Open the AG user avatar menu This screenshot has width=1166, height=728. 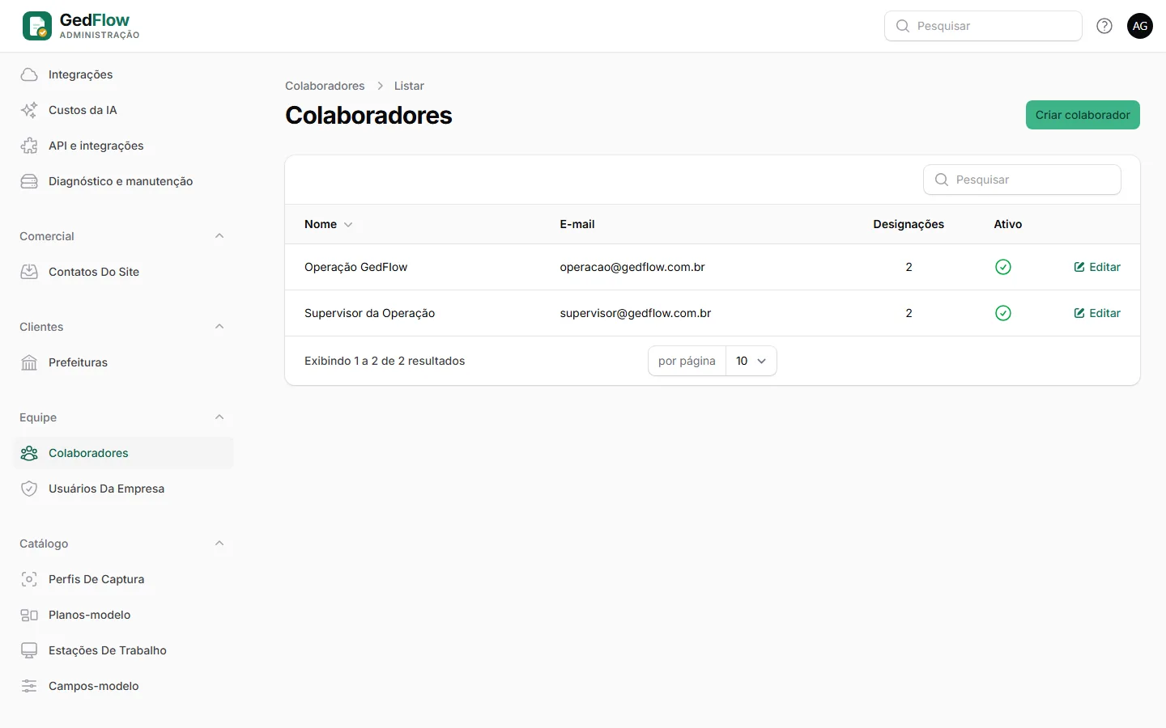pos(1140,26)
